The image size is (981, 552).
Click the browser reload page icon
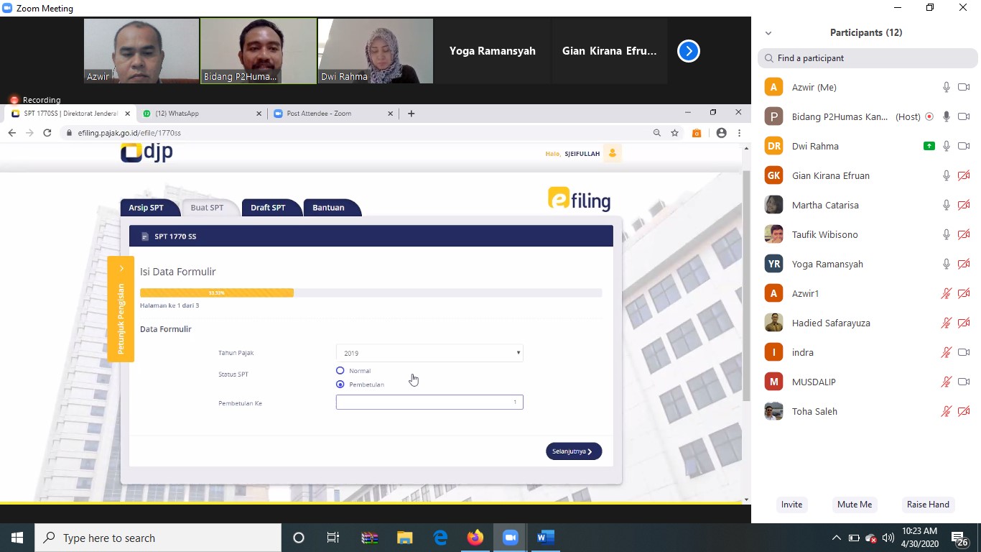coord(47,133)
